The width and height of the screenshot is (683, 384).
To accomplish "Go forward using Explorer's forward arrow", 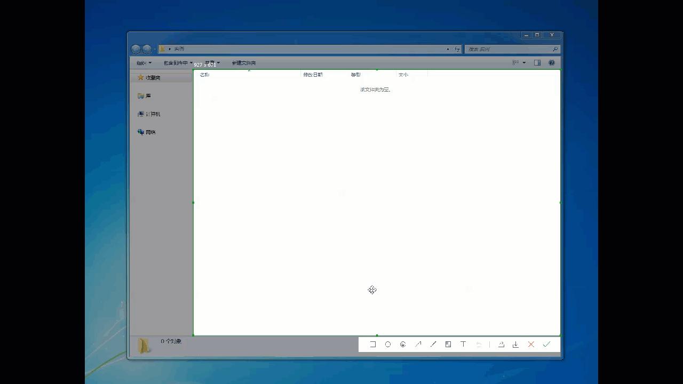I will click(x=147, y=49).
